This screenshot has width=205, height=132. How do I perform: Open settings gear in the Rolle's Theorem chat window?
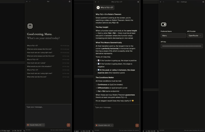click(x=138, y=2)
